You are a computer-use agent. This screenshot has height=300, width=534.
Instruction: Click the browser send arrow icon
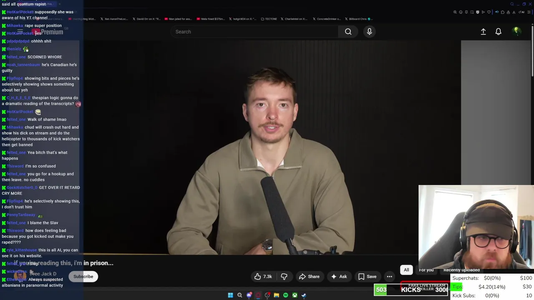483,12
